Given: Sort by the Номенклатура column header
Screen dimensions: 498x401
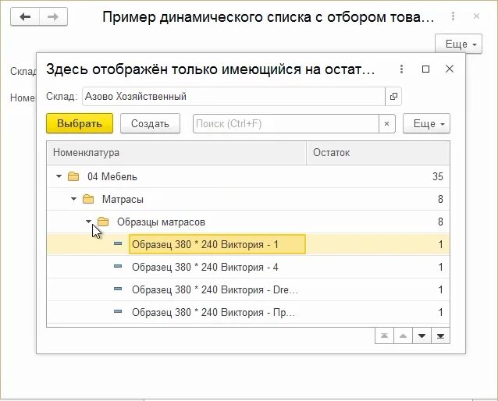Looking at the screenshot, I should (x=176, y=153).
